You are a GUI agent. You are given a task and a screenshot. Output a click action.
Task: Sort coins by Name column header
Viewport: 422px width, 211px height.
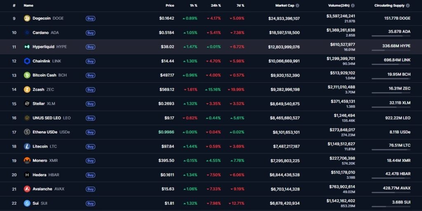28,6
